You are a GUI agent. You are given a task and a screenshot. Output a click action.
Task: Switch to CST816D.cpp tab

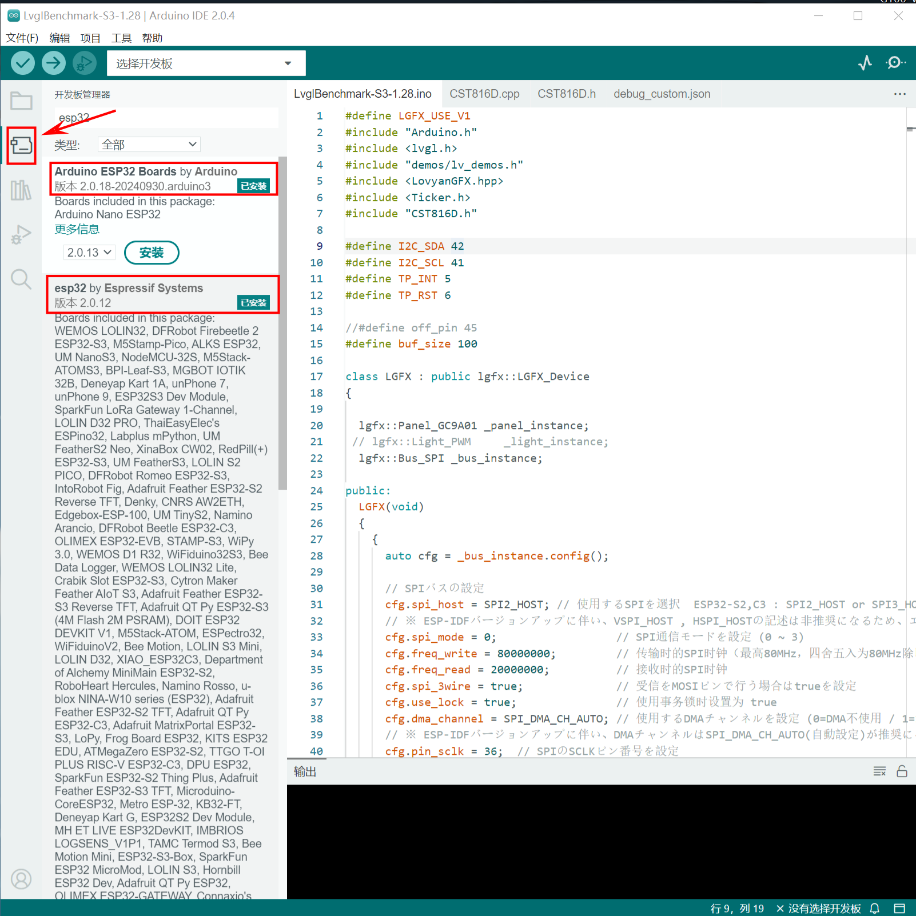point(484,94)
